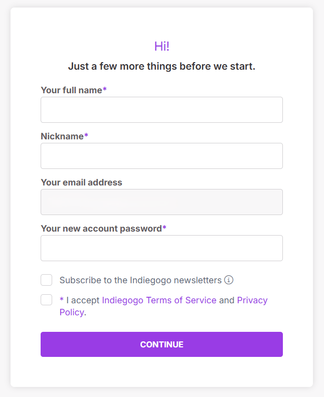Click the "Your full name" label
The image size is (324, 397).
(x=71, y=90)
